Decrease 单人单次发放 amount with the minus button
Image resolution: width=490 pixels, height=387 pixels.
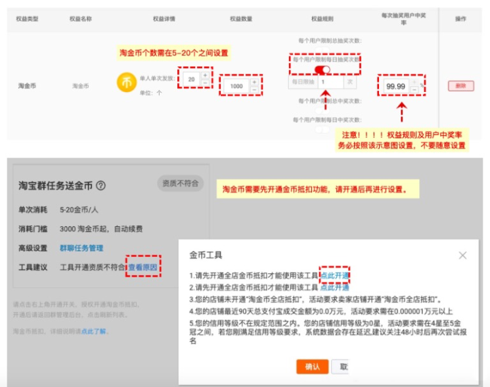pos(206,83)
